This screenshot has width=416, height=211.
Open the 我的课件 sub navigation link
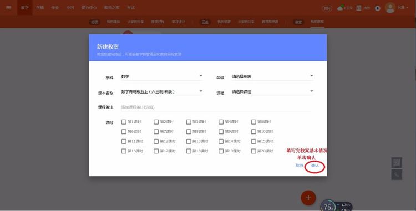tap(113, 22)
